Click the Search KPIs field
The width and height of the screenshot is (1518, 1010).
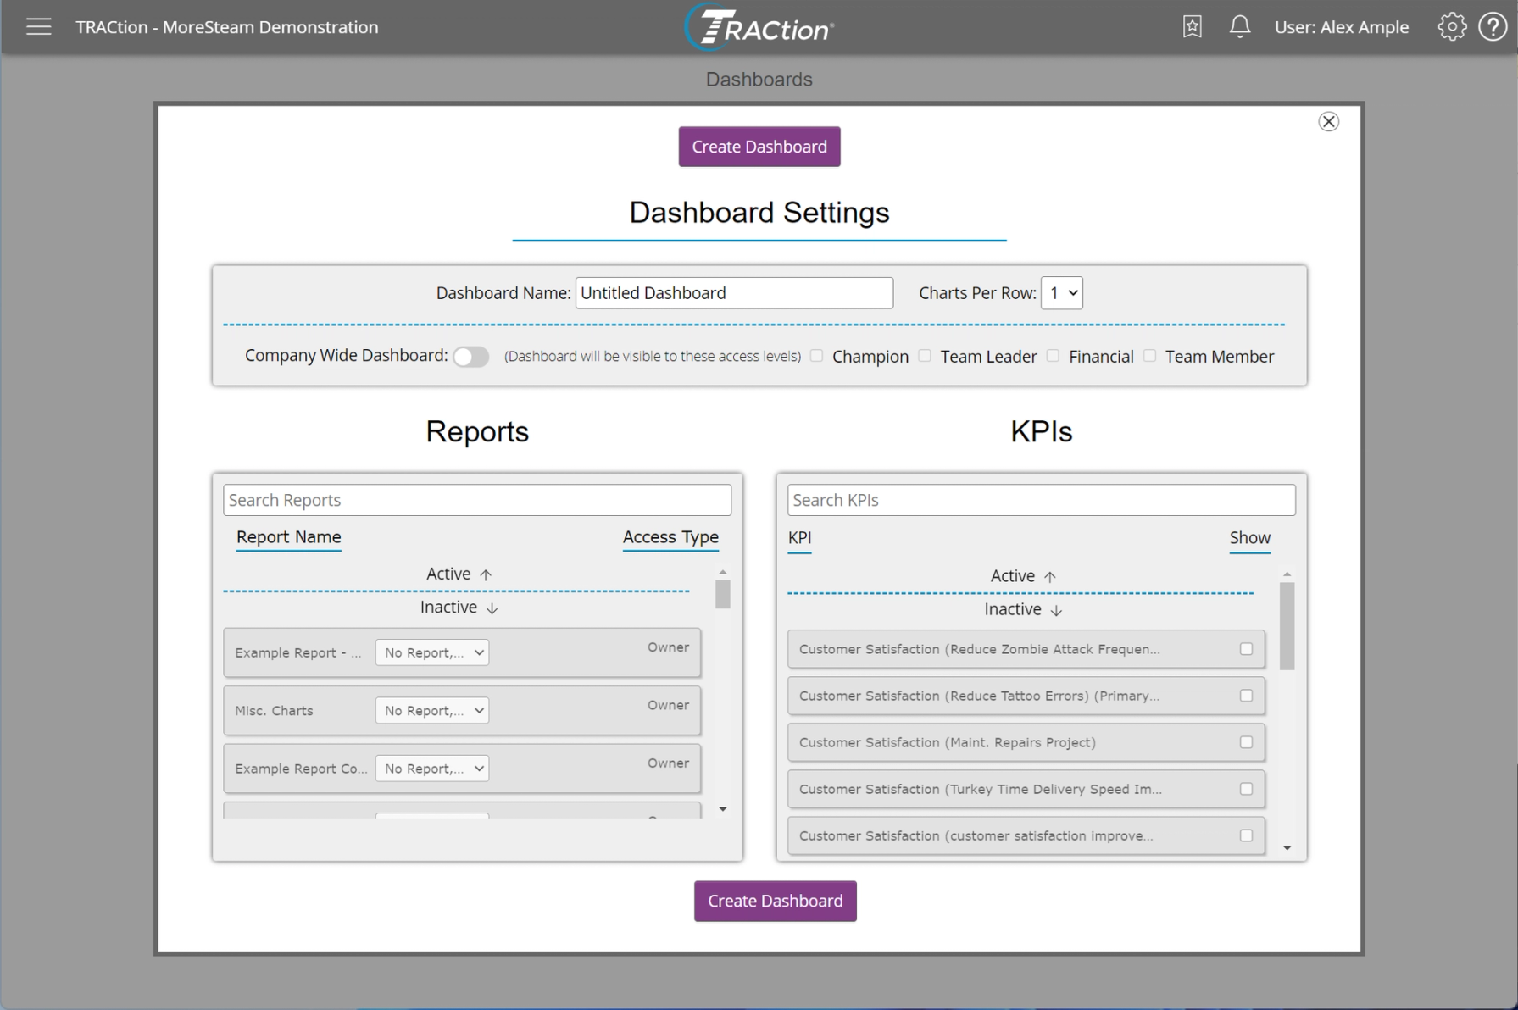(x=1041, y=500)
